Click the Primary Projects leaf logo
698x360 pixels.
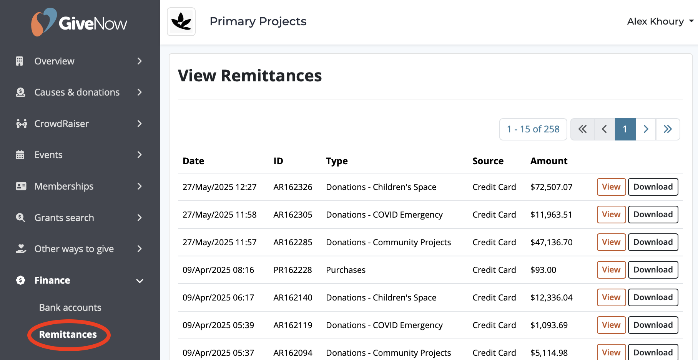pyautogui.click(x=181, y=21)
